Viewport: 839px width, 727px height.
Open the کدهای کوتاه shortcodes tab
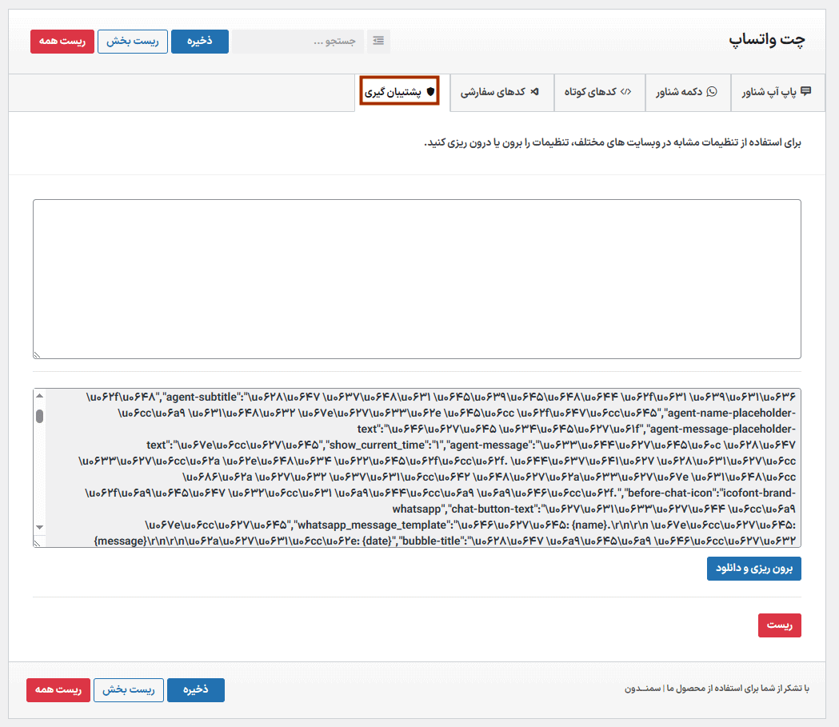coord(598,92)
